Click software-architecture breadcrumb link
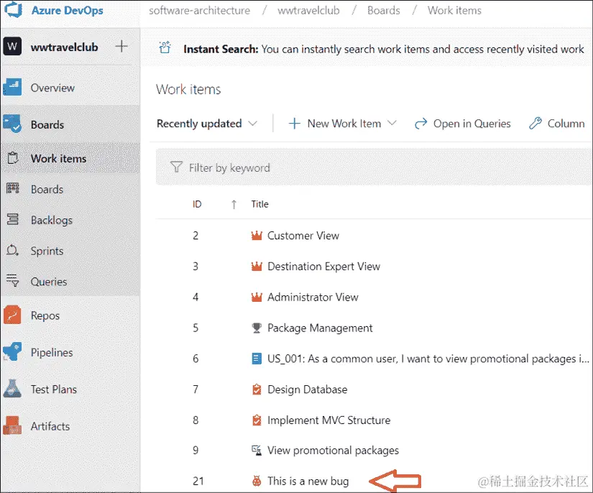Image resolution: width=593 pixels, height=493 pixels. (x=199, y=10)
